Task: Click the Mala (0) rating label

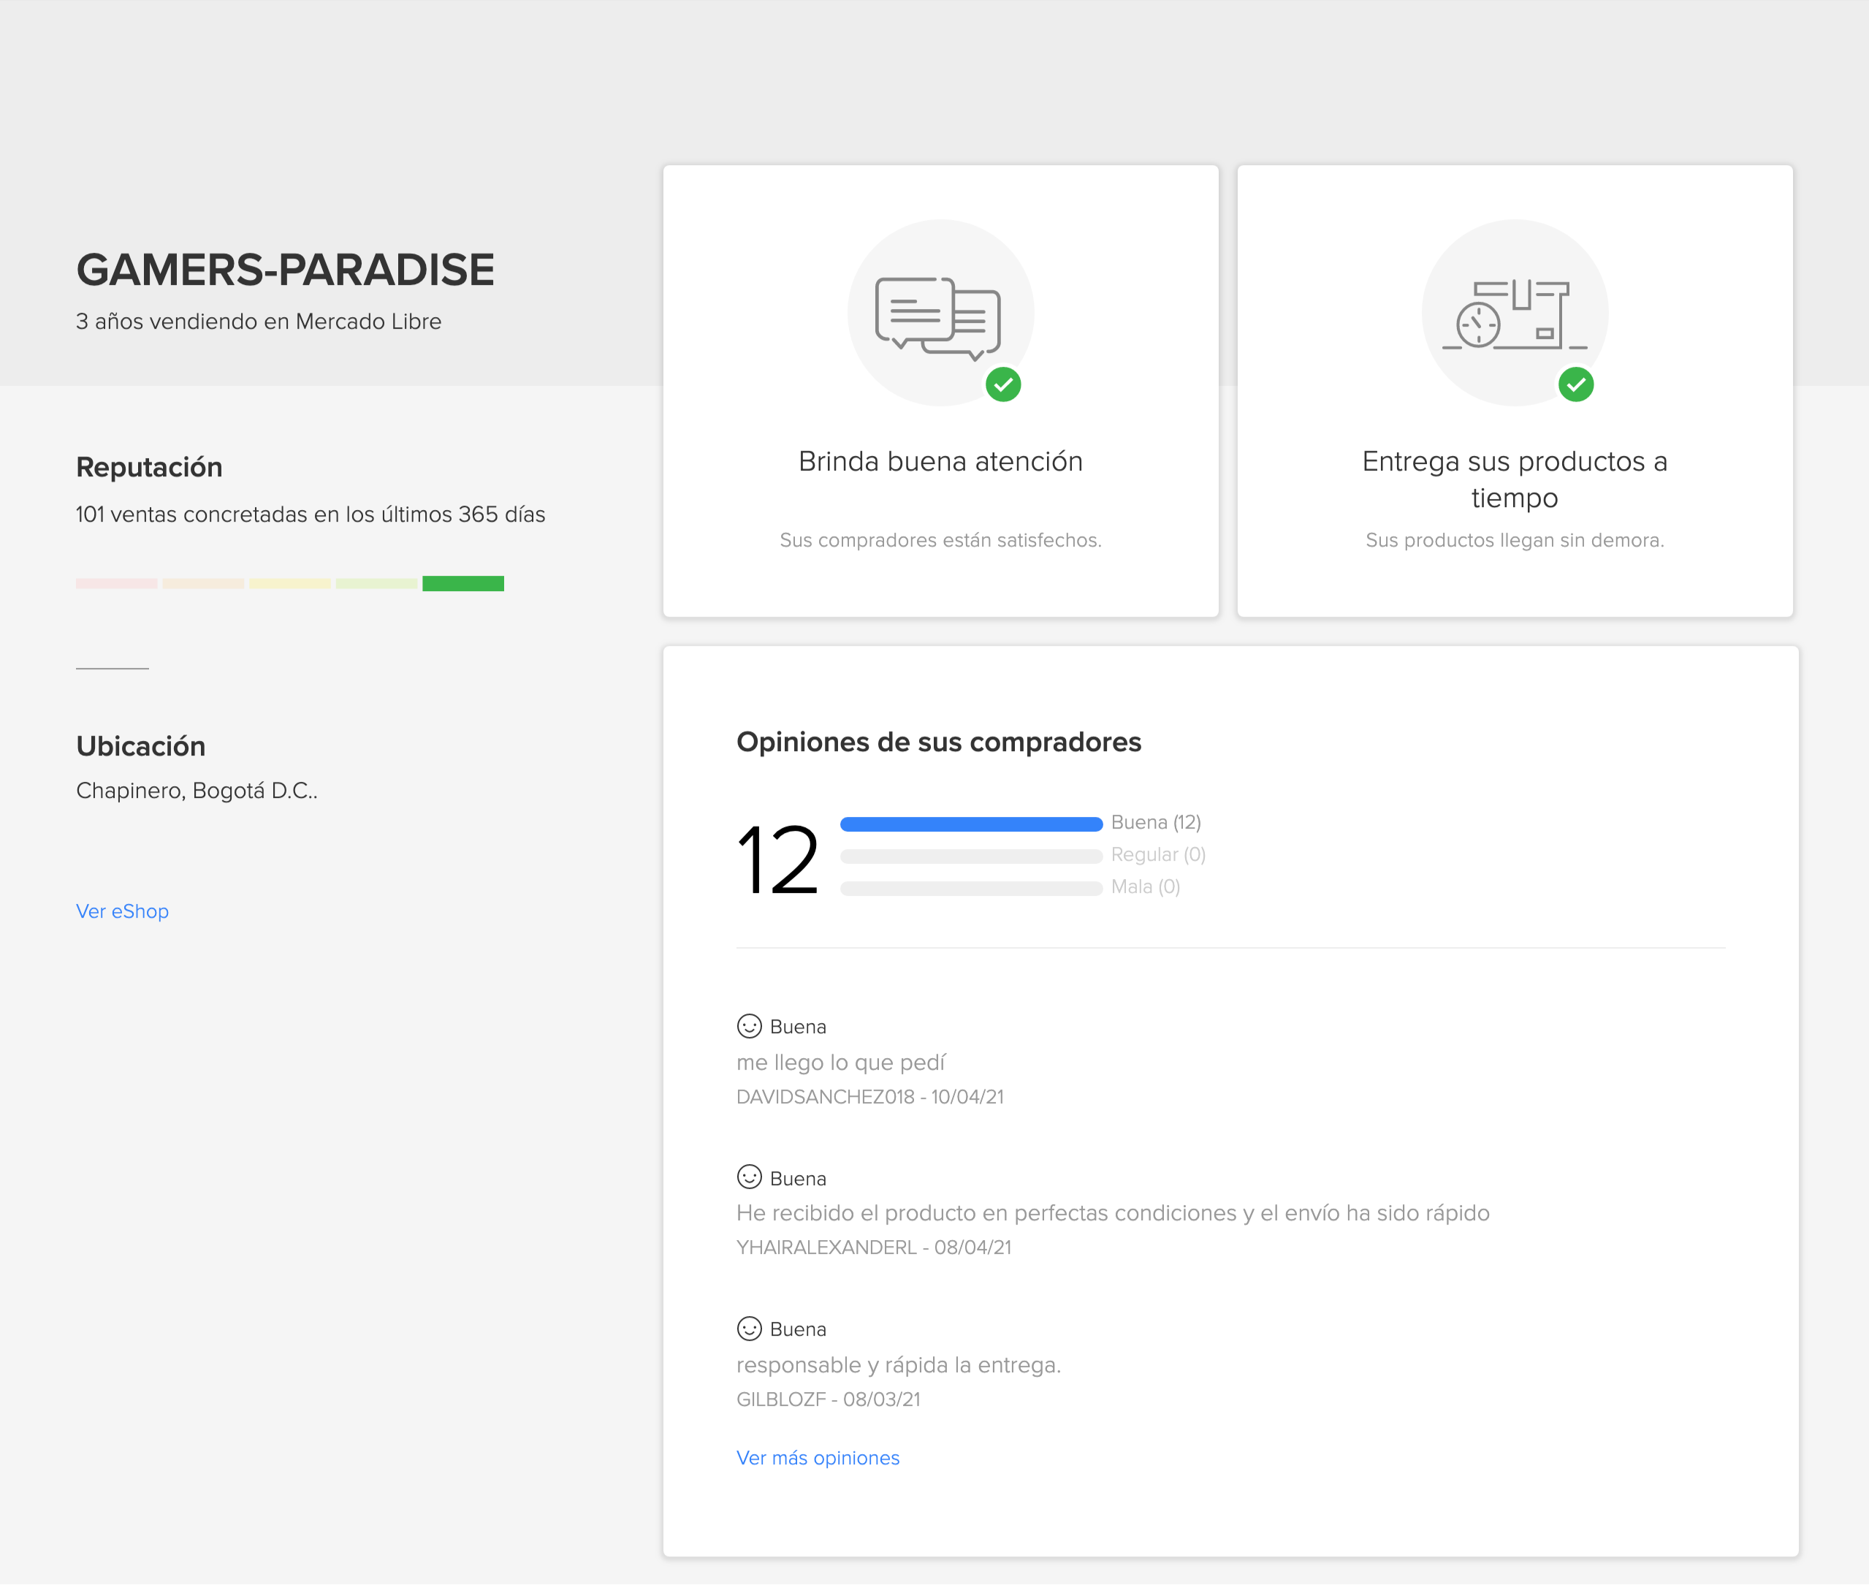Action: click(x=1145, y=887)
